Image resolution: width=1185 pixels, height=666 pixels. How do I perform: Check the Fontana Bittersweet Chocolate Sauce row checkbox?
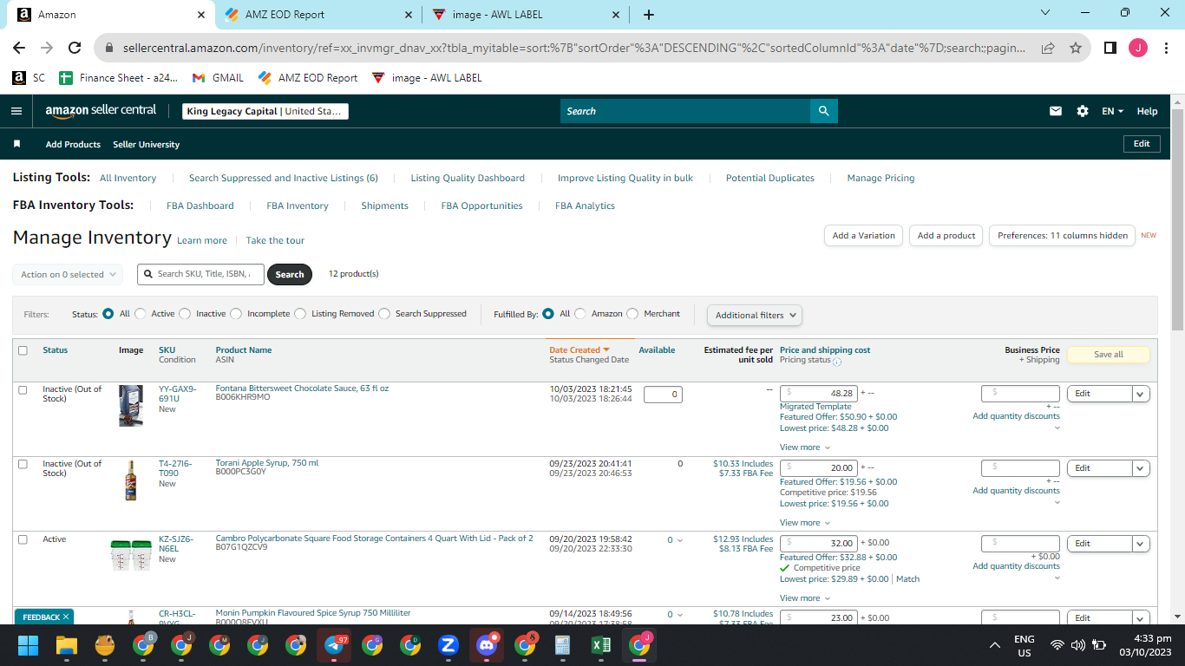23,390
